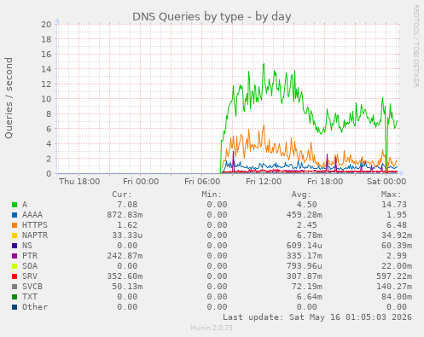Click the dark green TXT legend swatch
424x337 pixels.
15,297
